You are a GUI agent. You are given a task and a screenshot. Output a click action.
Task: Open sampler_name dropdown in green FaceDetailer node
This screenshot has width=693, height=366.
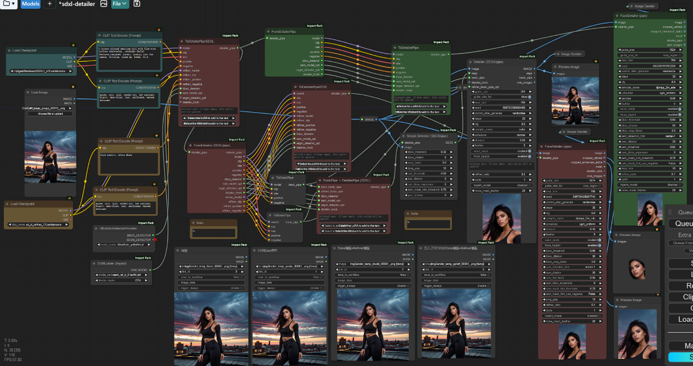(x=649, y=87)
